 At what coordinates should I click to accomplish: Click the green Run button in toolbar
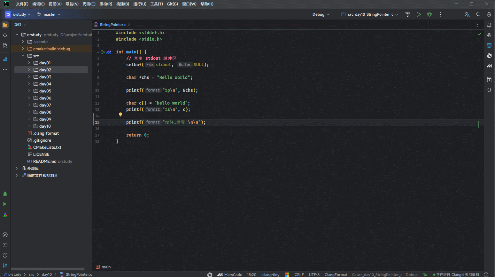click(x=418, y=14)
